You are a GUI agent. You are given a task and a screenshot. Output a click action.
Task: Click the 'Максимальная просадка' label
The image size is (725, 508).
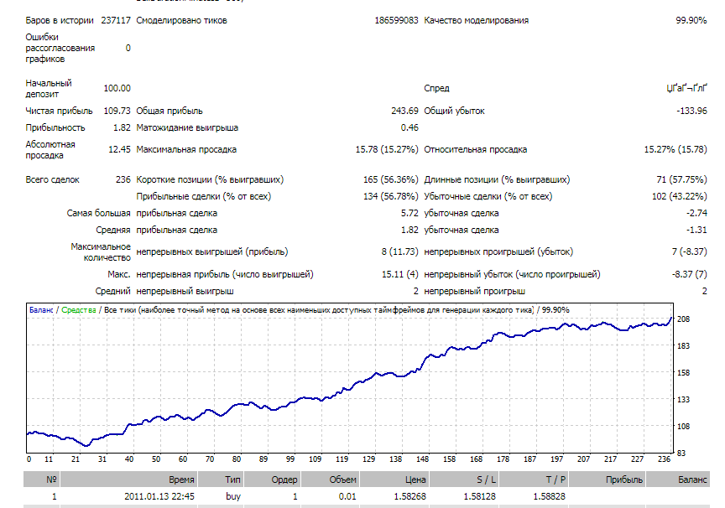coord(186,149)
